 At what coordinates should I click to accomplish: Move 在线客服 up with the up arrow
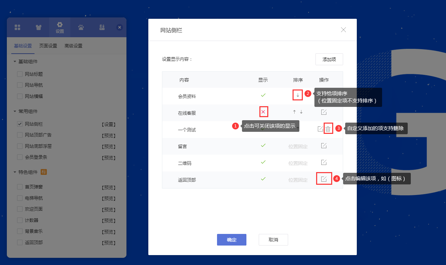[294, 112]
